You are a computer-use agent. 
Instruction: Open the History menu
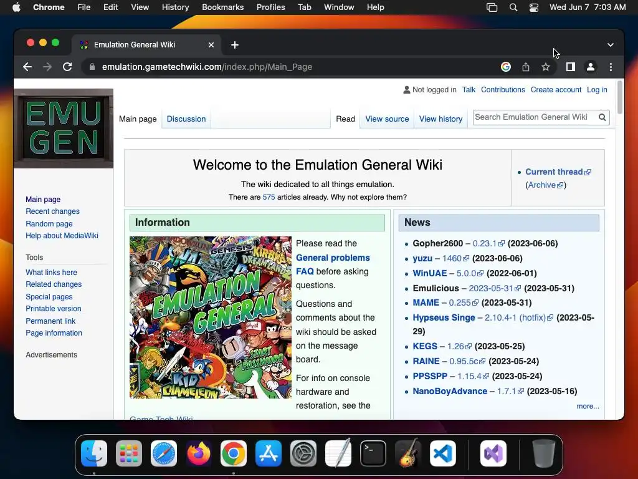pos(175,7)
